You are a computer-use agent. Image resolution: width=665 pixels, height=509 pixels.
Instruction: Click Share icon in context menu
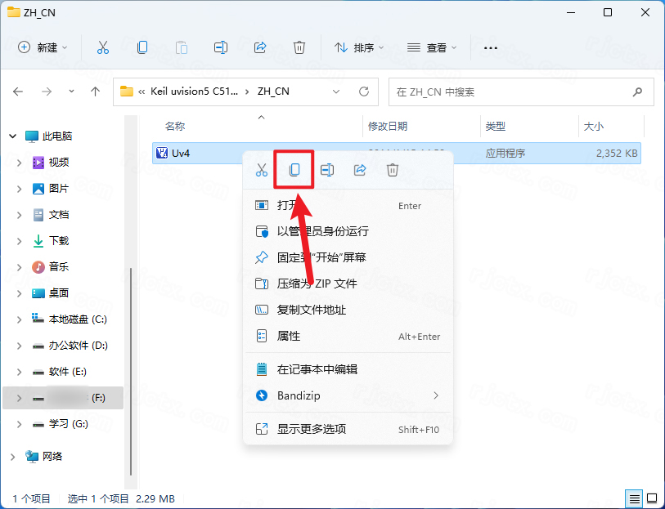(360, 170)
